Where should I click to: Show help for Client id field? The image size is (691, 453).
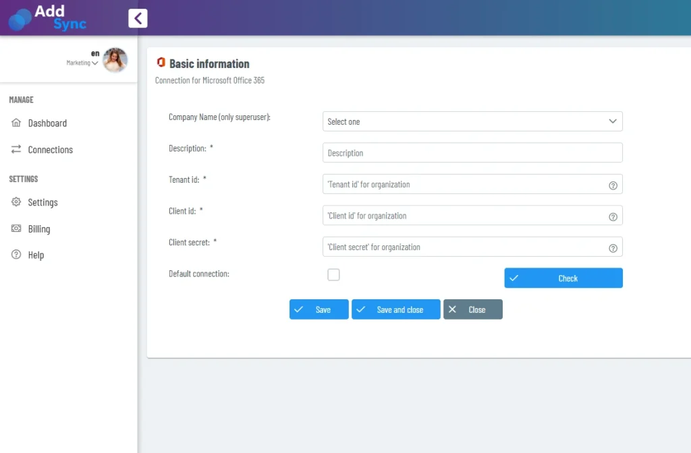pos(613,216)
